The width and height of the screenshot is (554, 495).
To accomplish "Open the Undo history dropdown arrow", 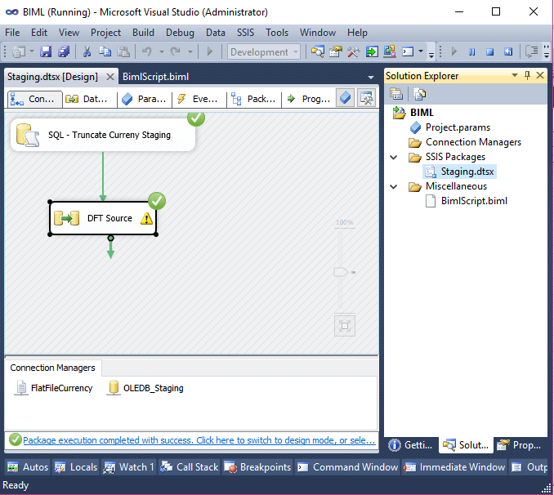I will click(162, 52).
